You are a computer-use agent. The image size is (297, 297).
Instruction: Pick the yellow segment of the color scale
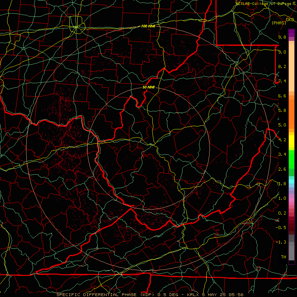pos(291,141)
